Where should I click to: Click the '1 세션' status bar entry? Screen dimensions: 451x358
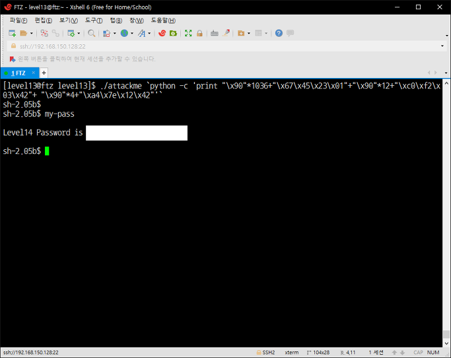tap(376, 353)
